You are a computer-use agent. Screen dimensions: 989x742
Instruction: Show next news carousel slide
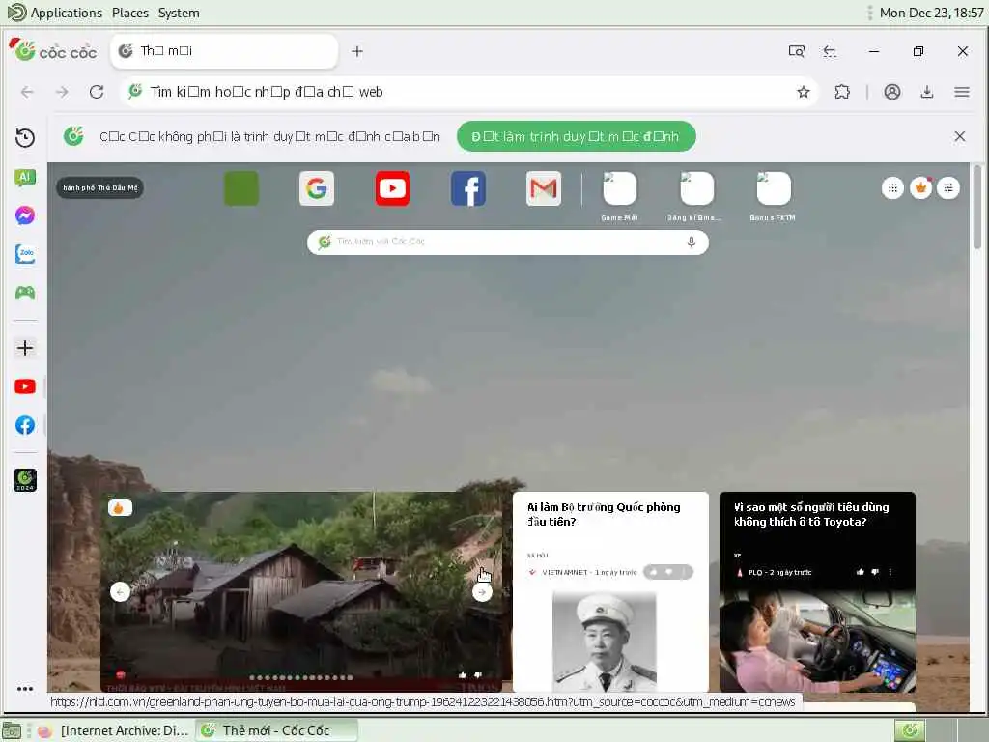coord(482,592)
